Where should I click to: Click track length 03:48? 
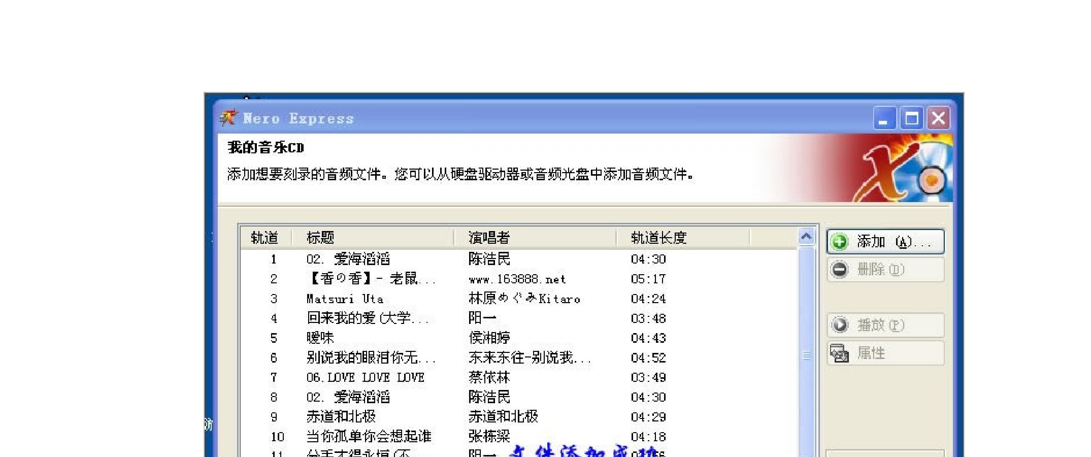(648, 319)
